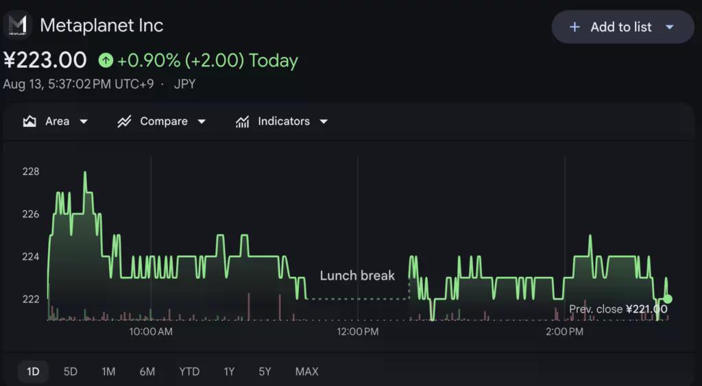Click the Compare lines icon
This screenshot has width=702, height=386.
point(124,121)
